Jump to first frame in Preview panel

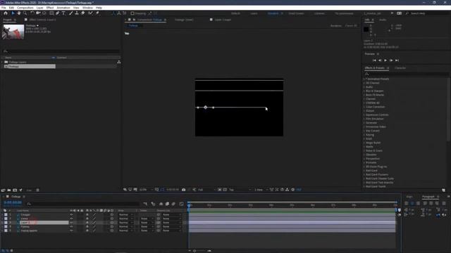coord(374,60)
